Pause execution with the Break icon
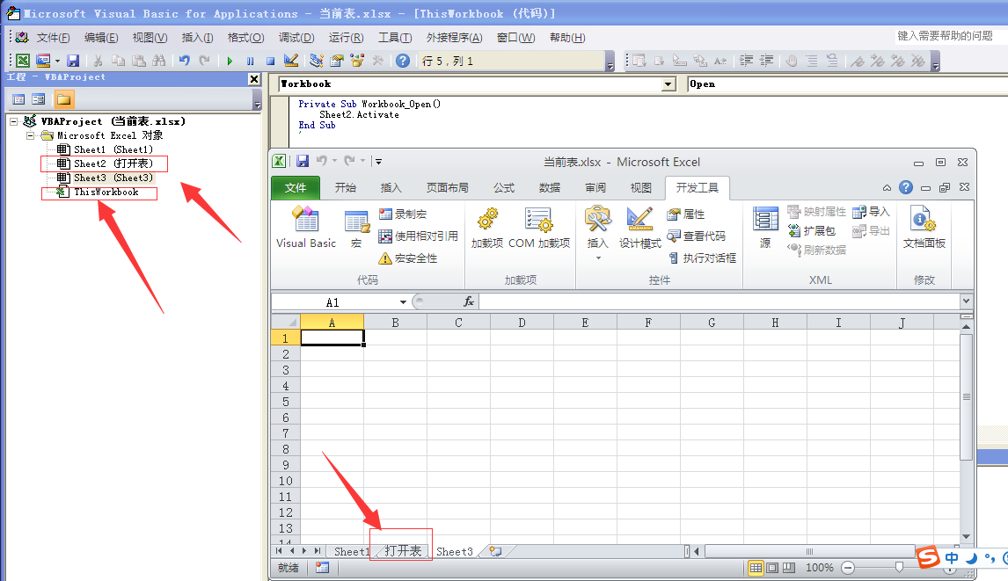The image size is (1008, 581). [250, 61]
